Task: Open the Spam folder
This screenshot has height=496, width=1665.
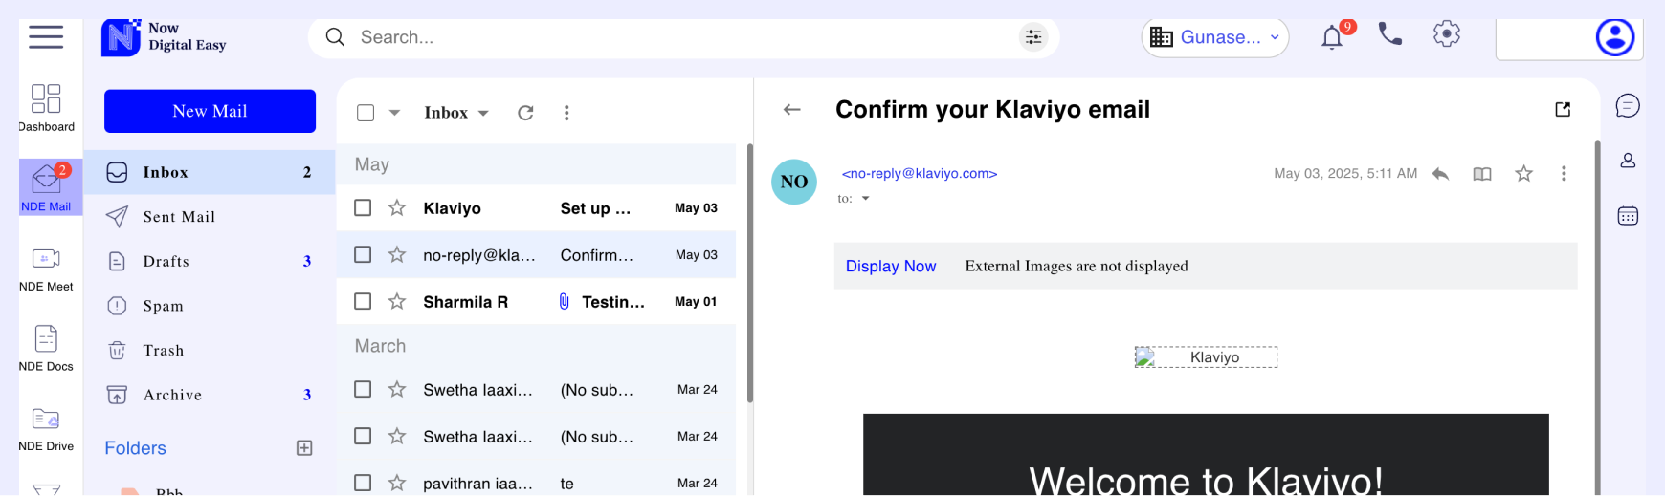Action: click(210, 306)
